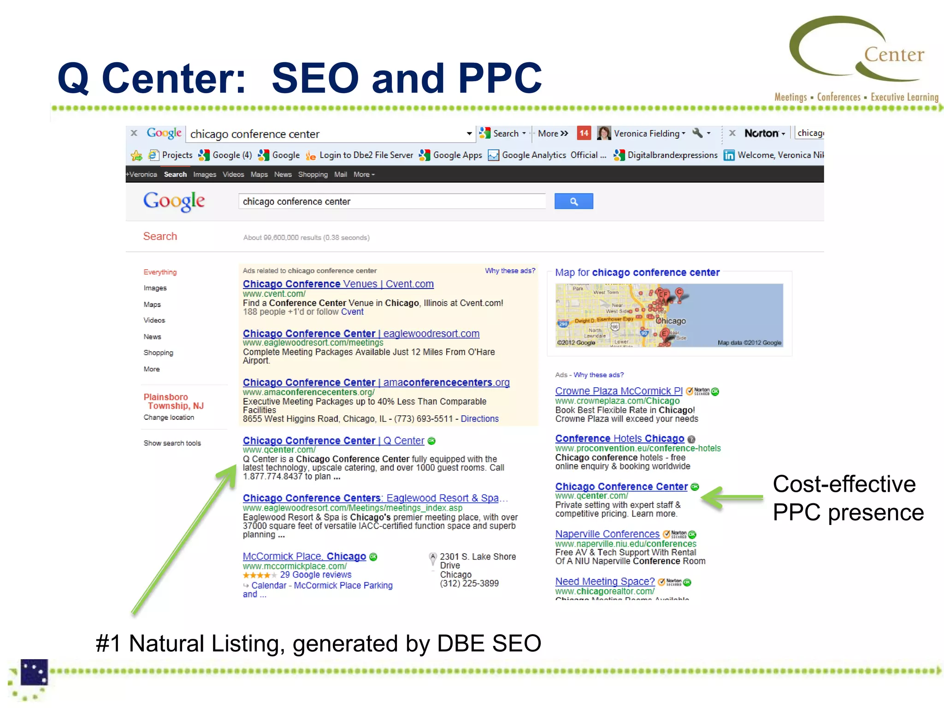The width and height of the screenshot is (944, 708).
Task: Close the Google toolbar with the X icon
Action: click(134, 133)
